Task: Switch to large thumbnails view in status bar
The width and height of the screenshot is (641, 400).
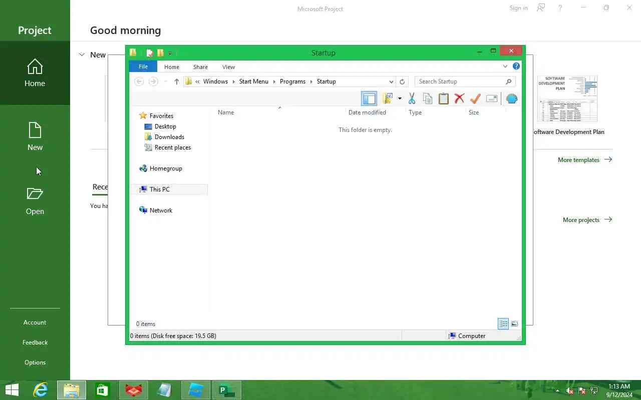Action: tap(514, 324)
